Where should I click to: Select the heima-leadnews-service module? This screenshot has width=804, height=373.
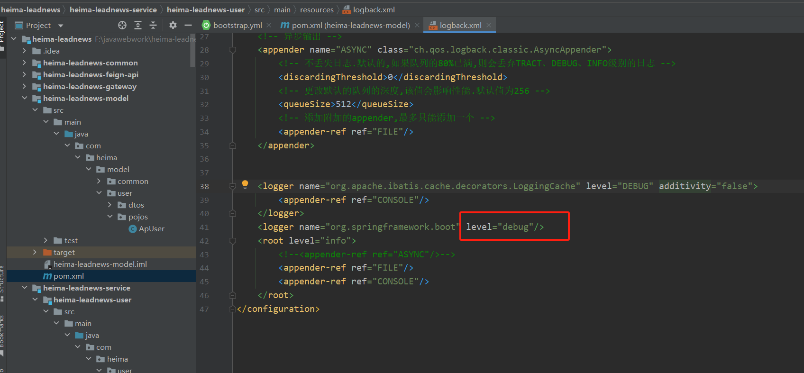pos(87,288)
